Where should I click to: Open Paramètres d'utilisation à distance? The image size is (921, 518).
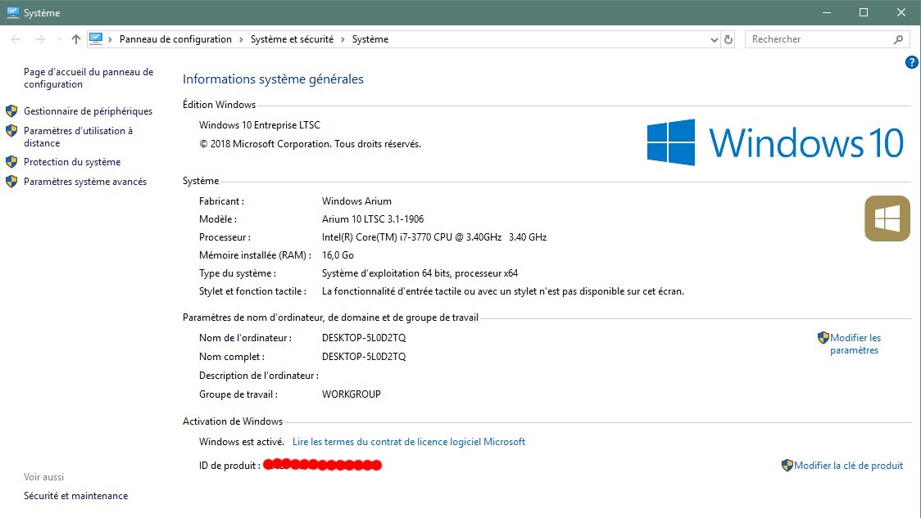[x=78, y=137]
